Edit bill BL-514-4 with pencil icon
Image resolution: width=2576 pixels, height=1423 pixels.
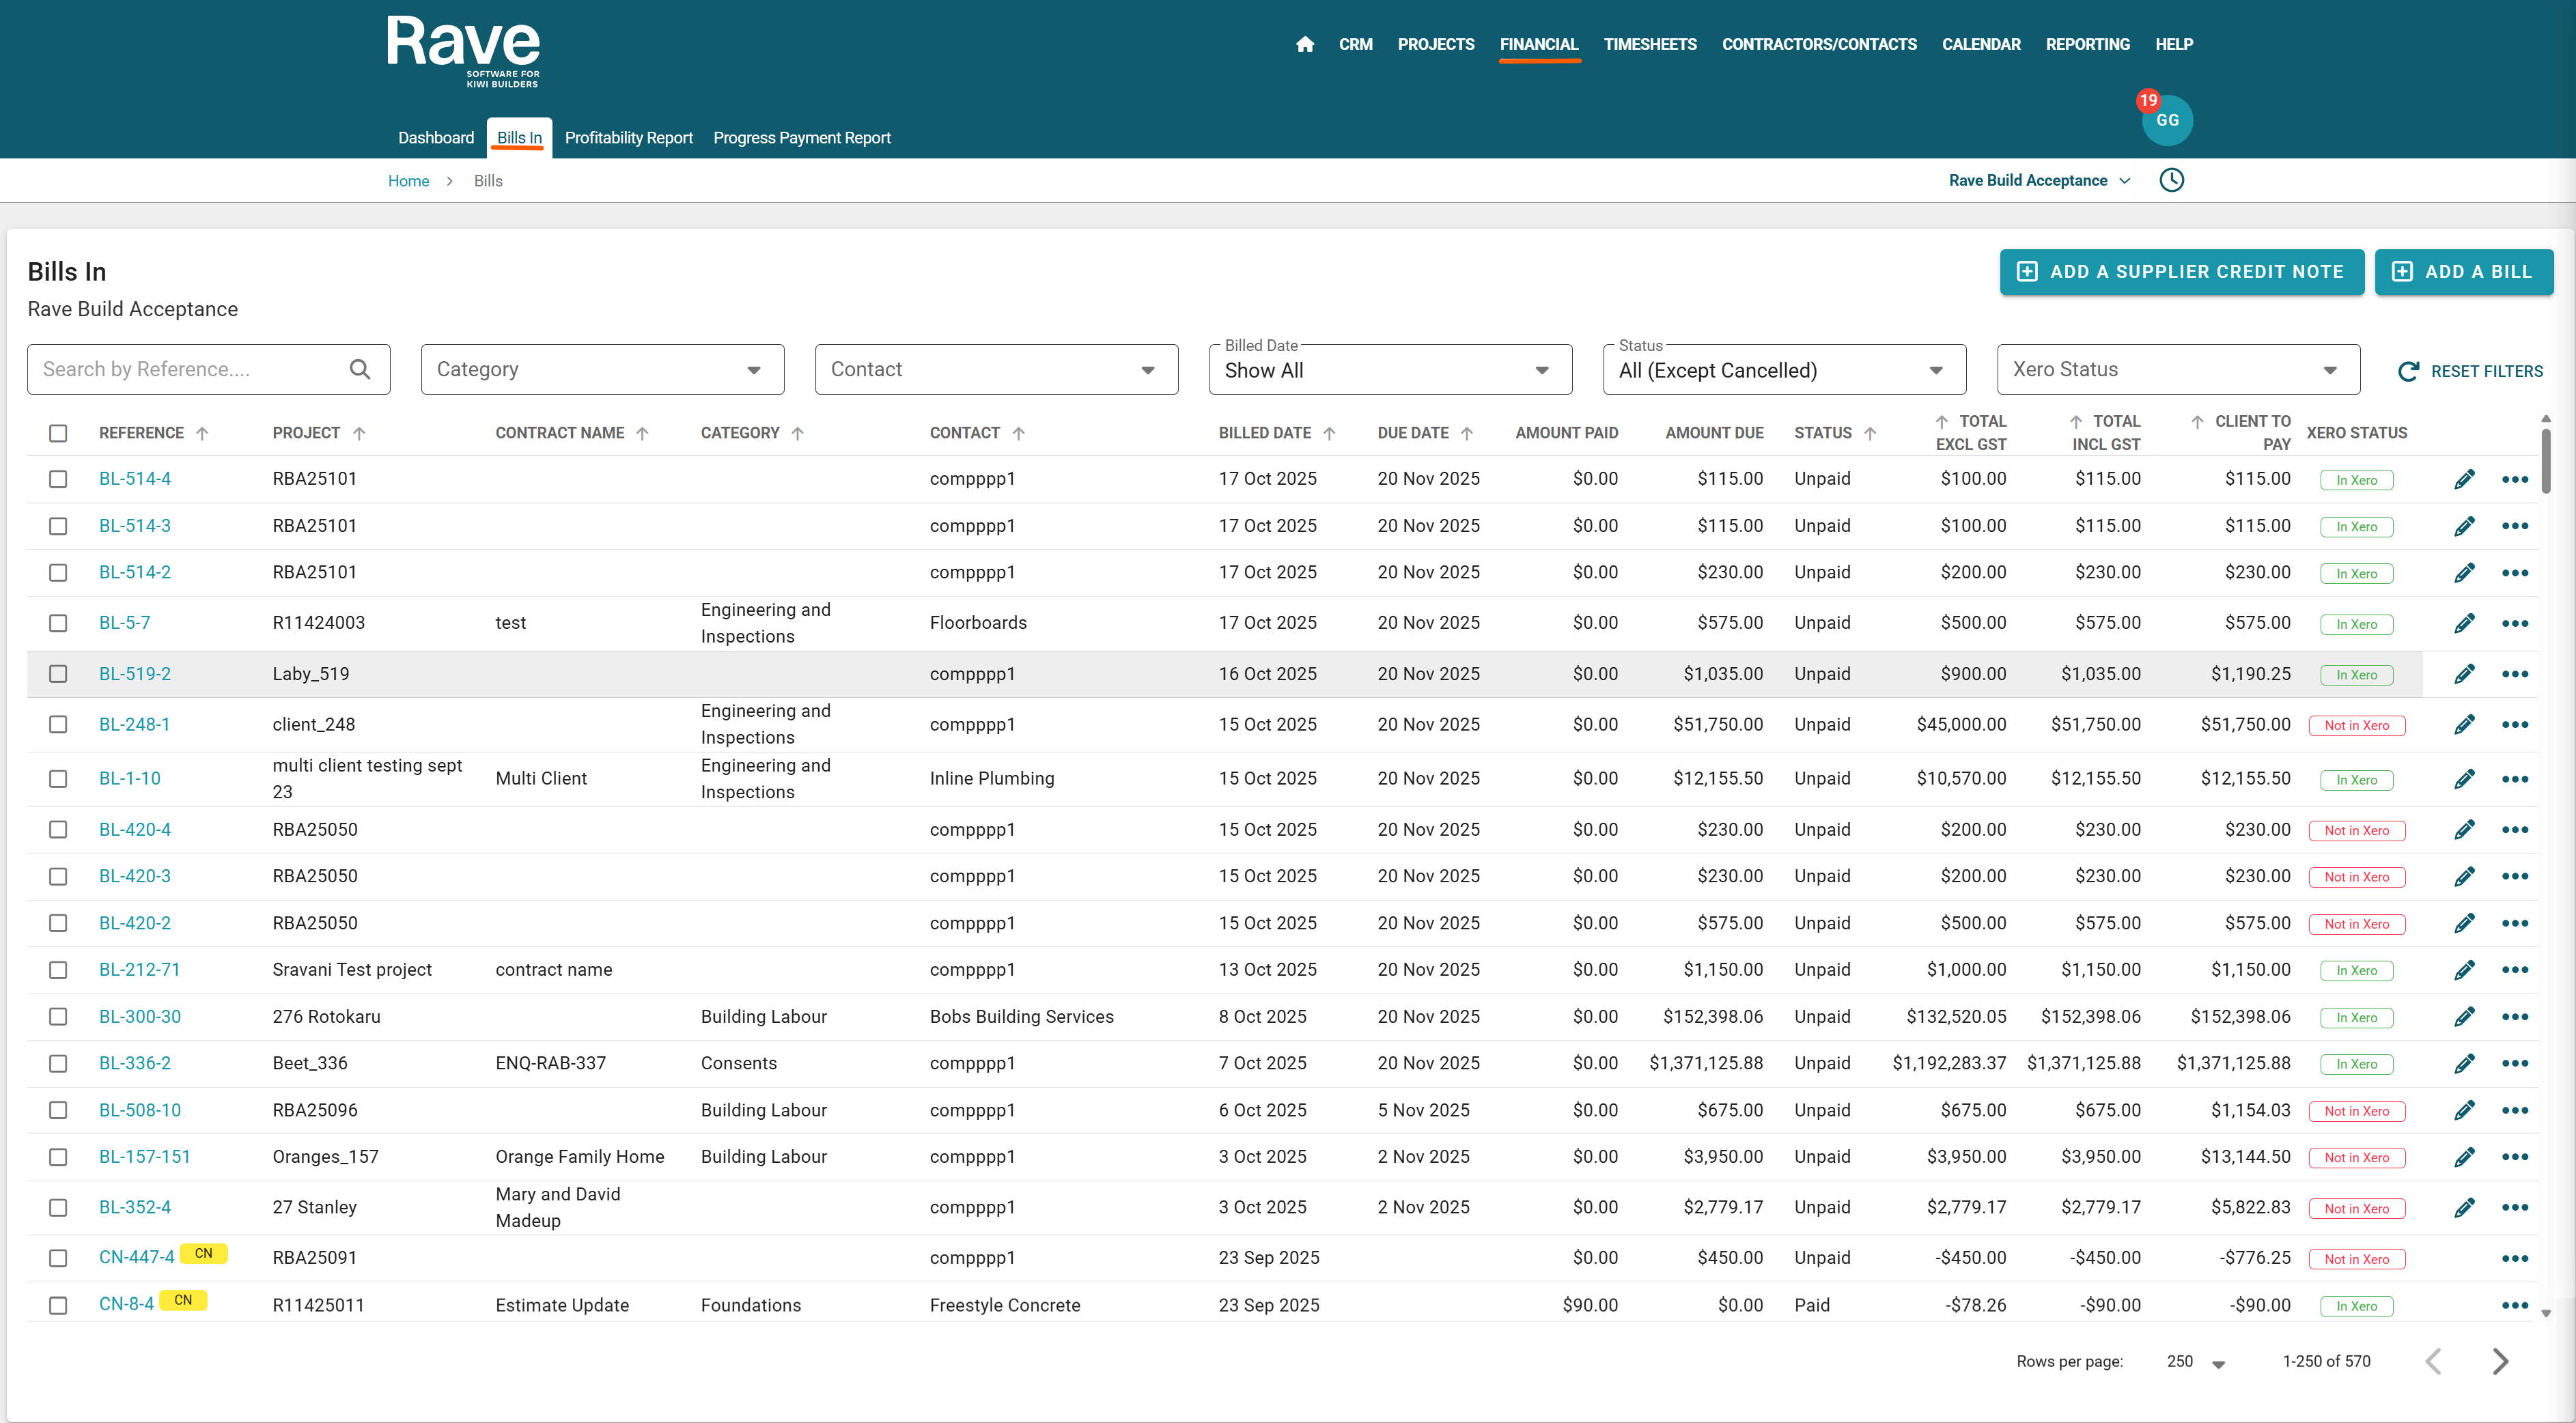click(x=2464, y=479)
